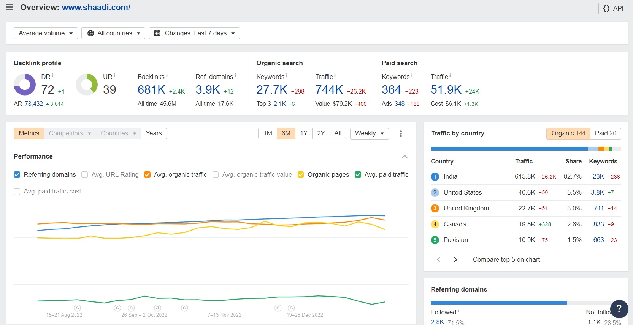This screenshot has width=633, height=325.
Task: Open chart options three-dot menu
Action: (x=401, y=133)
